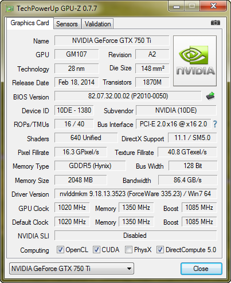Click the BIOS Version field
Image resolution: width=231 pixels, height=283 pixels.
pos(128,96)
